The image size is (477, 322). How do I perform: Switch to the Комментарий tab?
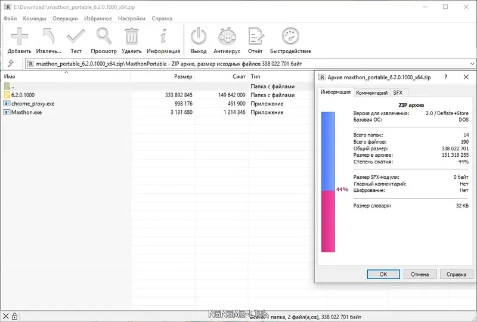point(371,93)
